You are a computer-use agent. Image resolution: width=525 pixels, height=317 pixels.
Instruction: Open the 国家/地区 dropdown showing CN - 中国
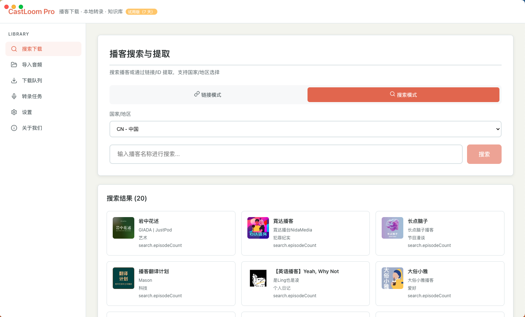point(305,129)
